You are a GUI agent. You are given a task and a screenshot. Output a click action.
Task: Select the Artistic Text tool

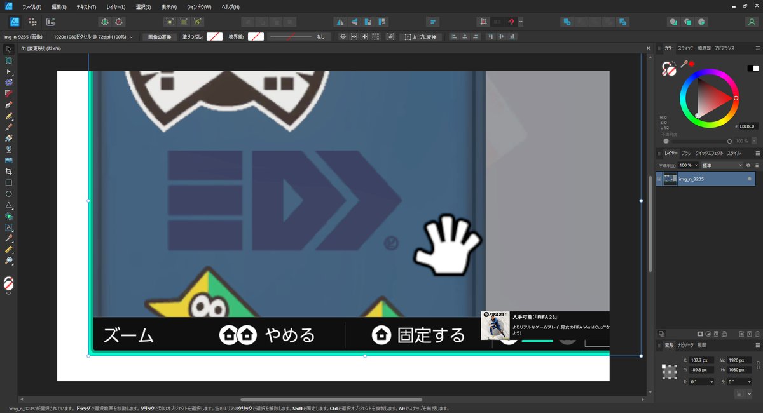(9, 227)
